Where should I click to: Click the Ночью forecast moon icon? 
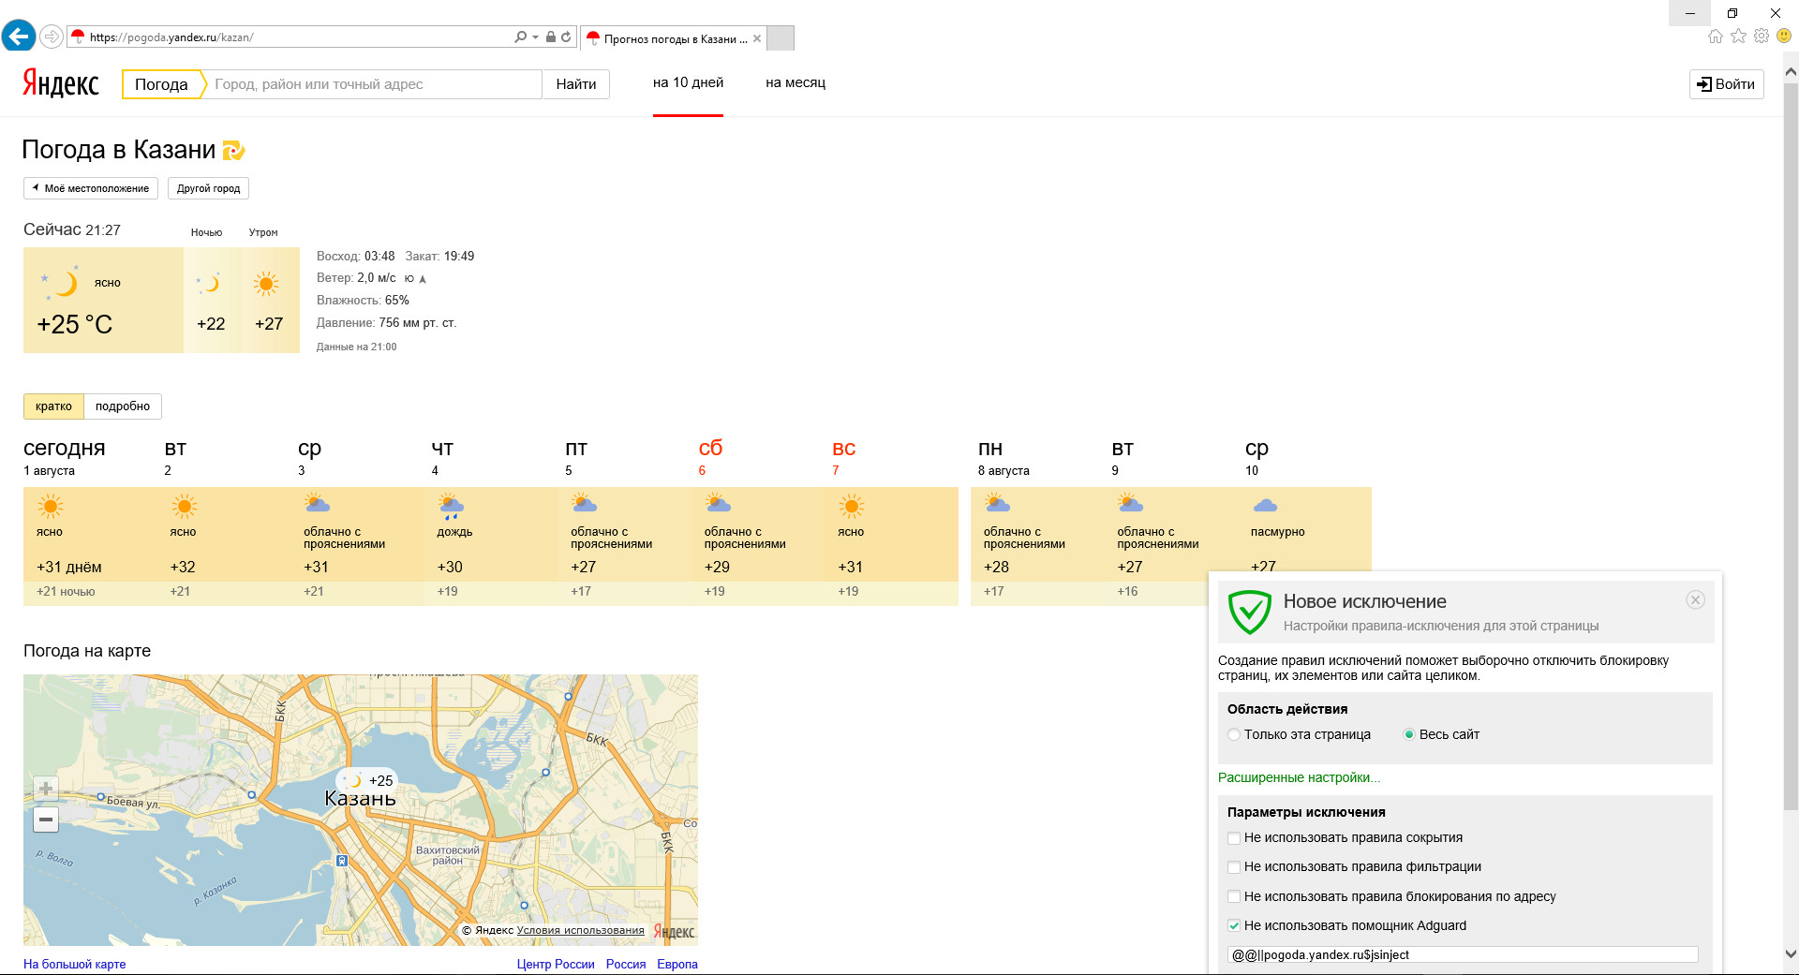tap(209, 283)
